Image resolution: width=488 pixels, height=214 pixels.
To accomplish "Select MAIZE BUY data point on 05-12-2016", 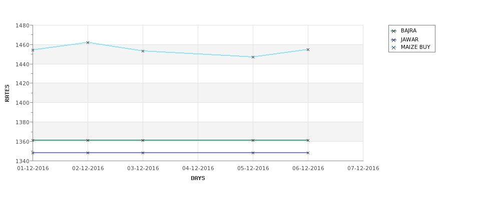I will (253, 57).
